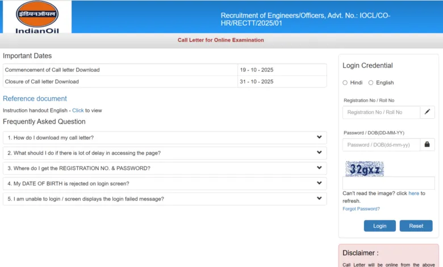Click the chevron for Date of Birth rejected FAQ
This screenshot has height=267, width=443.
pyautogui.click(x=319, y=183)
